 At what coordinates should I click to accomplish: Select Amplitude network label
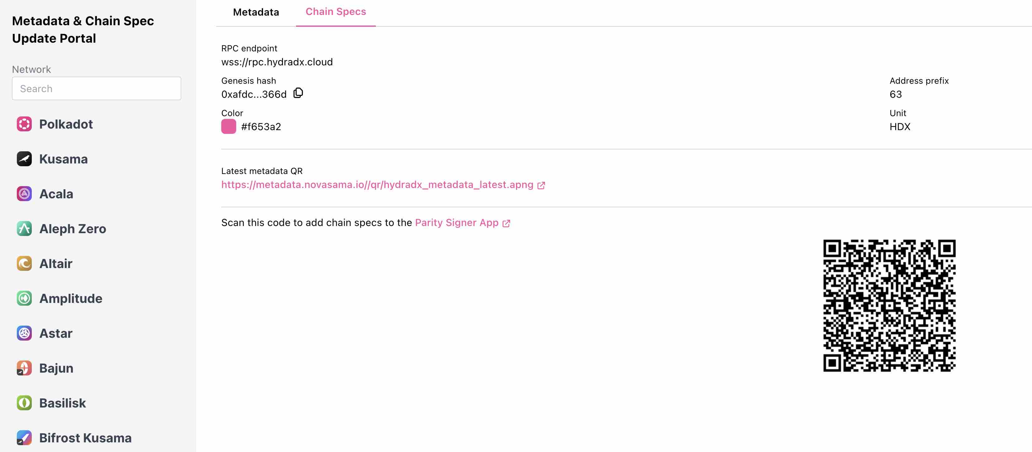[70, 298]
